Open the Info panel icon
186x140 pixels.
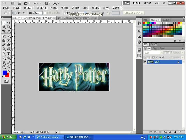139,42
